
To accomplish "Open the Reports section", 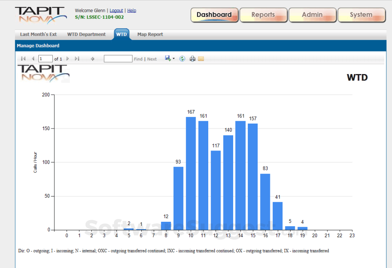I will tap(263, 15).
